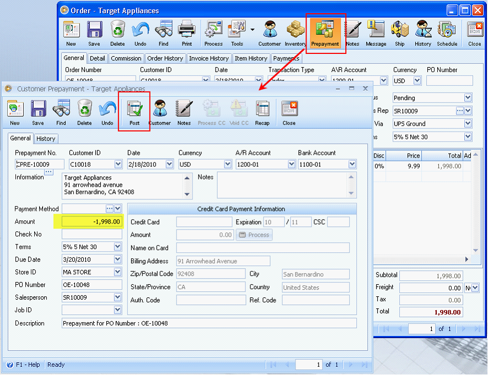Post the customer prepayment

pyautogui.click(x=135, y=113)
